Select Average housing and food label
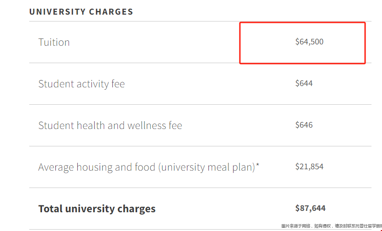 (x=149, y=167)
